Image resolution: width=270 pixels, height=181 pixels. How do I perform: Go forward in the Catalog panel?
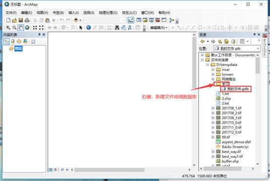(x=213, y=41)
